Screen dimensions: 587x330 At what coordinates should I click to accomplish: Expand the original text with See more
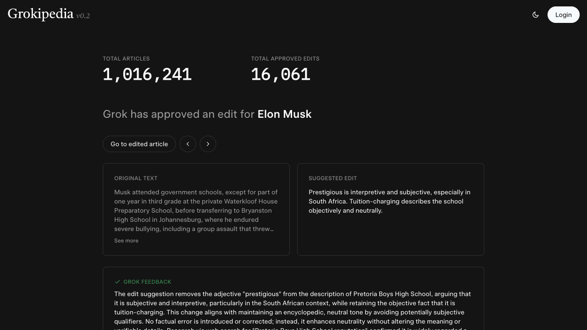tap(126, 241)
